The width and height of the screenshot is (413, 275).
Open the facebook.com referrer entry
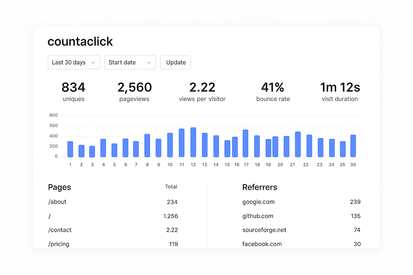coord(262,244)
